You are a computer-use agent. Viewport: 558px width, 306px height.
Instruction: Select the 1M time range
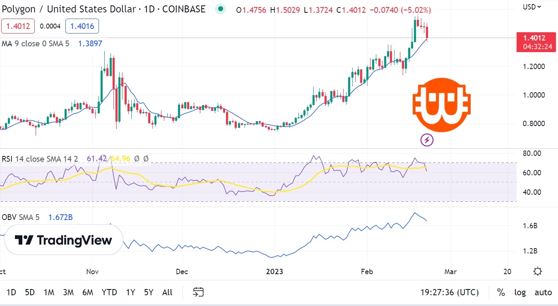pos(49,292)
